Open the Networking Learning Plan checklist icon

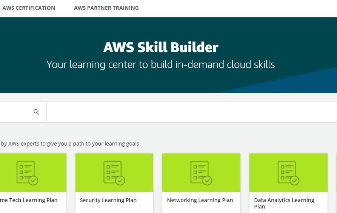coord(201,173)
